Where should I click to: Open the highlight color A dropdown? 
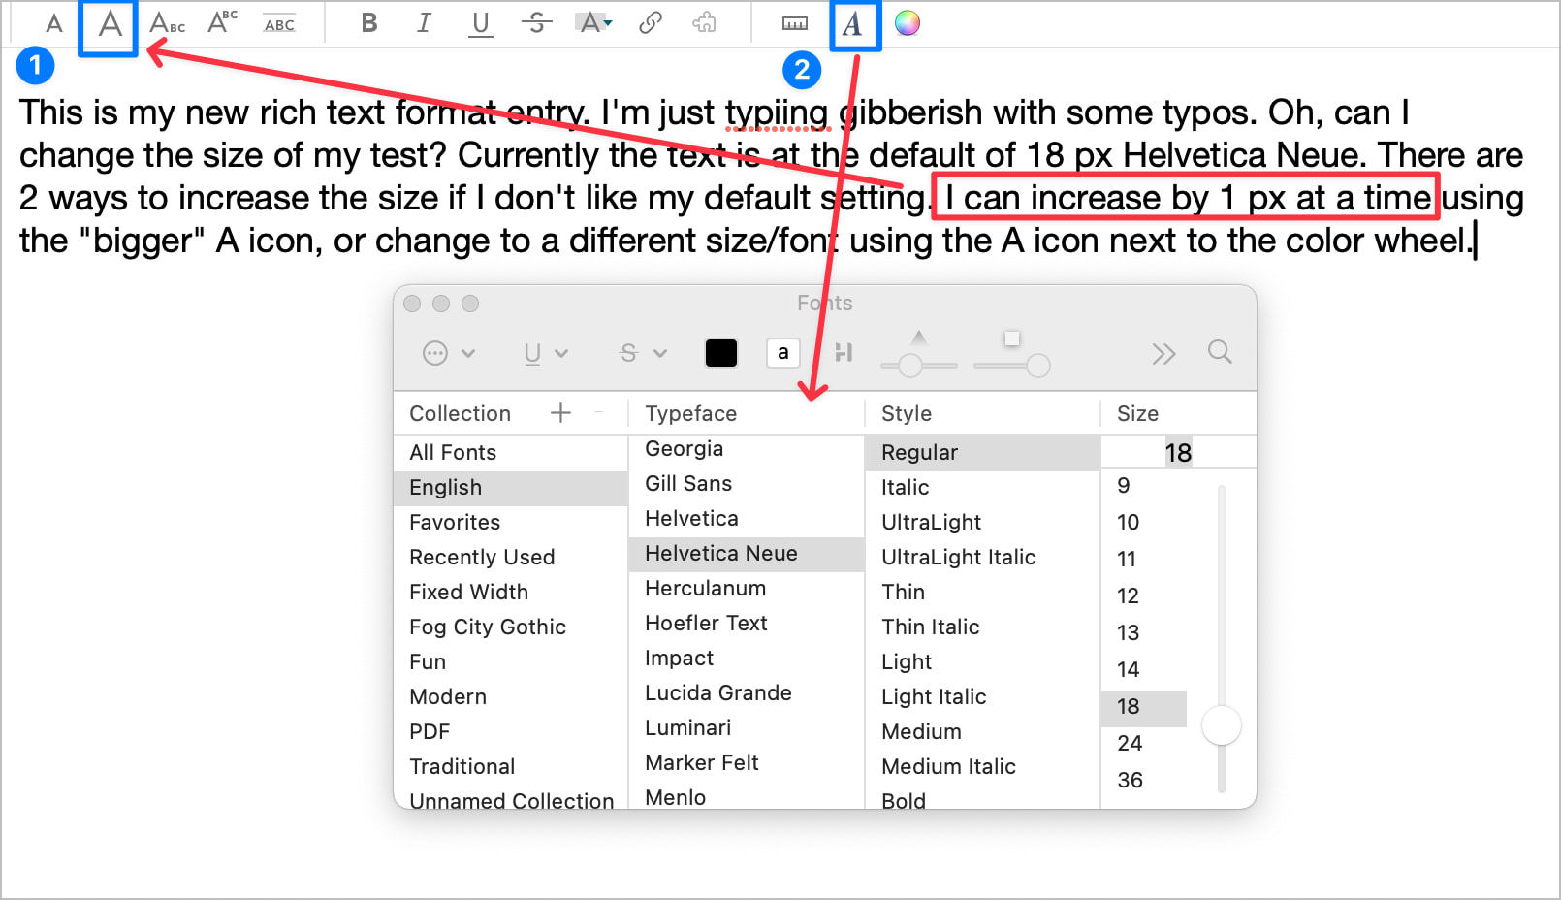click(593, 23)
